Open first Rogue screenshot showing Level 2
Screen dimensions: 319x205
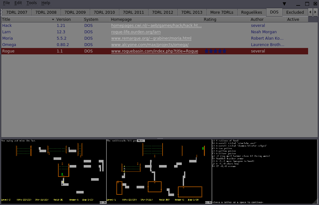click(54, 171)
